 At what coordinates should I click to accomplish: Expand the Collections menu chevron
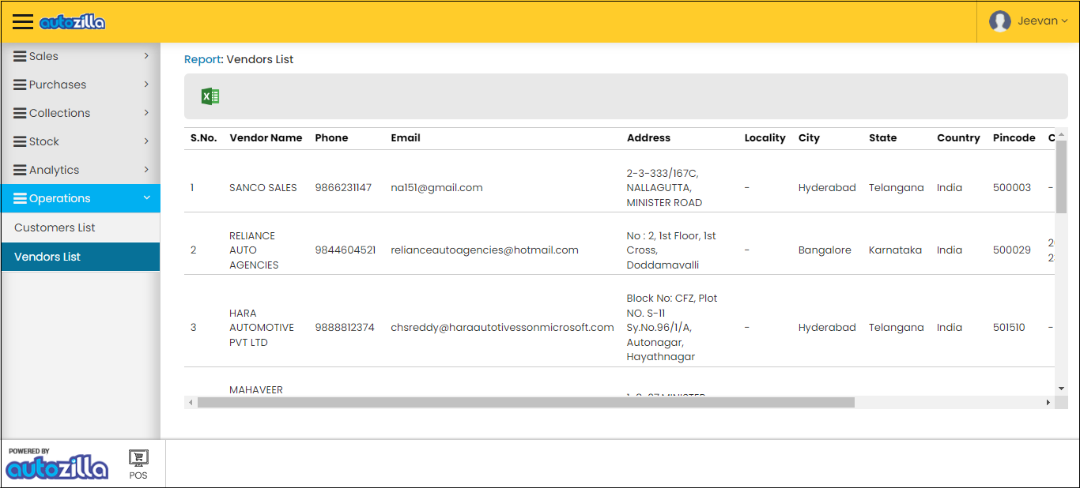(x=146, y=113)
